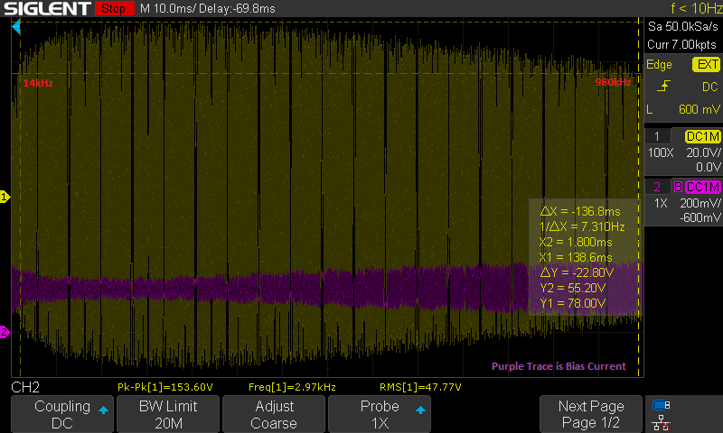723x433 pixels.
Task: Toggle BW Limit 20M setting
Action: point(168,414)
